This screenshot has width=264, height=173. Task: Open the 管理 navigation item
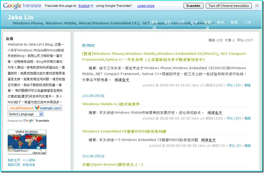234,22
